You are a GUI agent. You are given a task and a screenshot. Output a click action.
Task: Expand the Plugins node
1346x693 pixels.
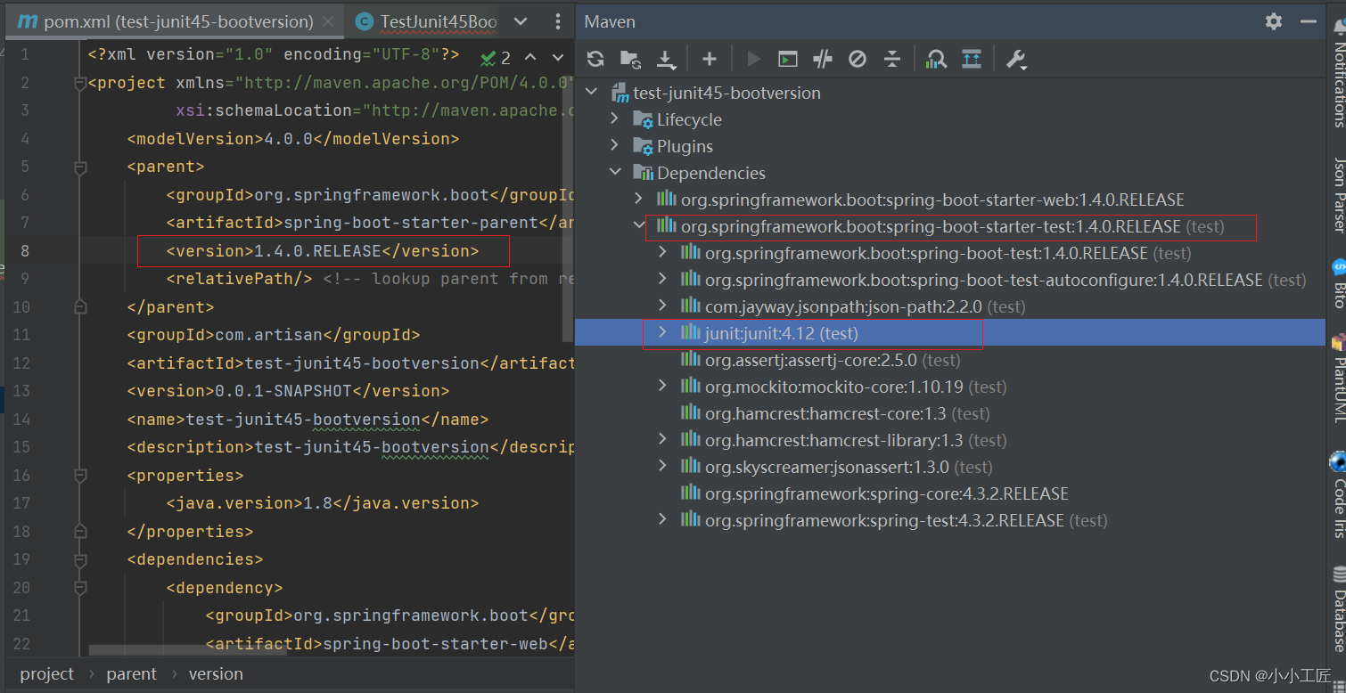614,146
